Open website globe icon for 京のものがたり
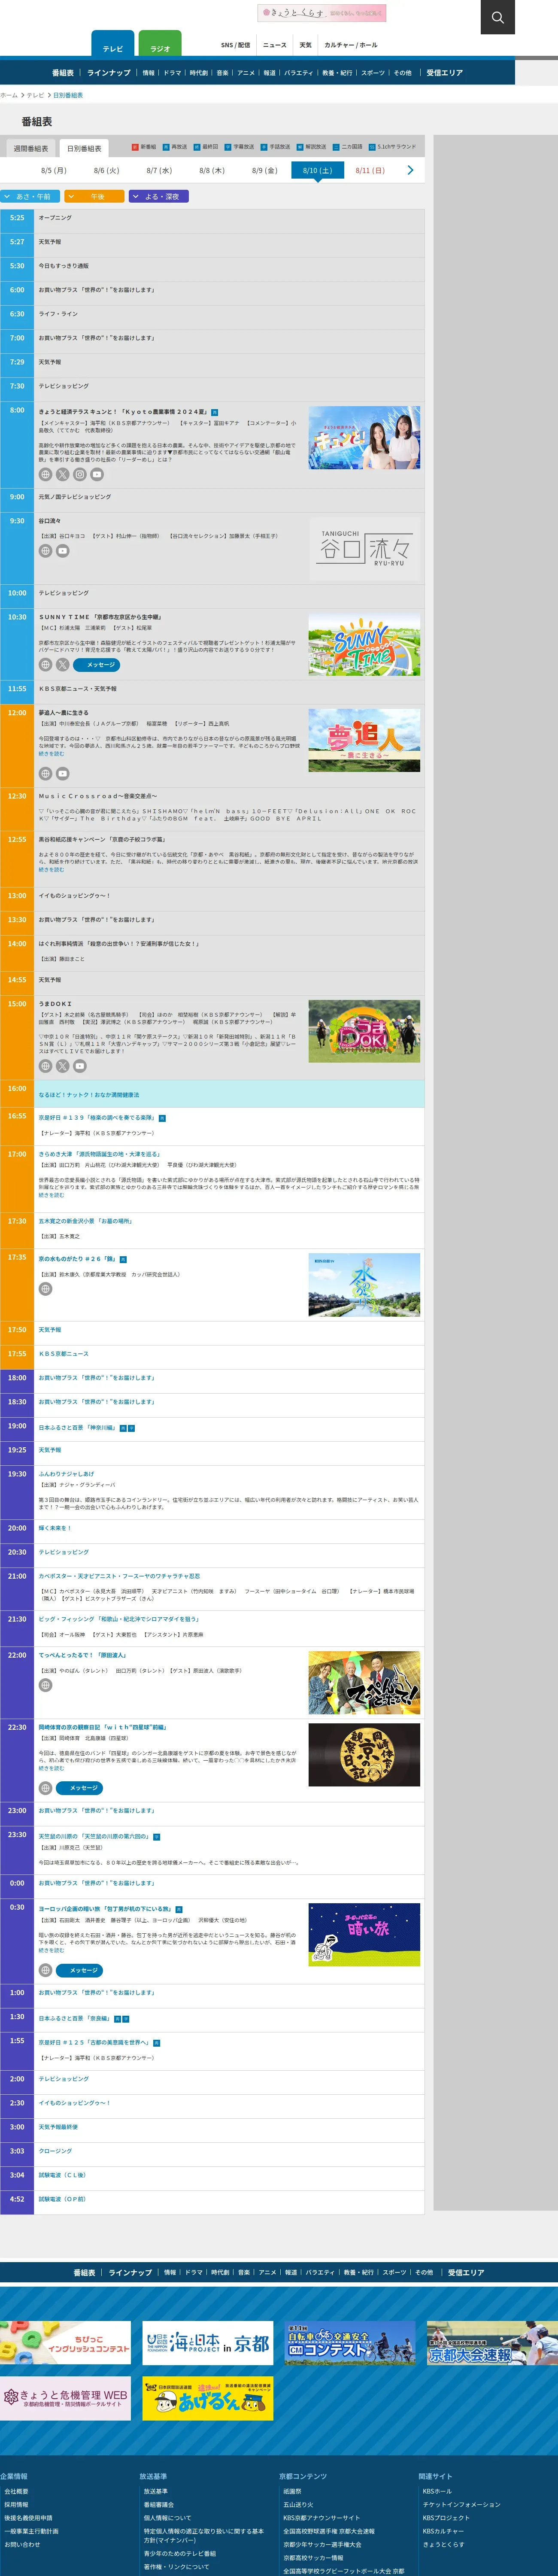Viewport: 558px width, 2576px height. (45, 1289)
